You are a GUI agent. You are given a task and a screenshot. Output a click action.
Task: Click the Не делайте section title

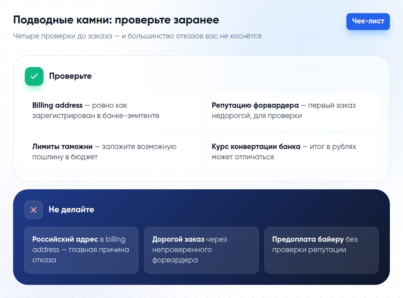[x=71, y=210]
